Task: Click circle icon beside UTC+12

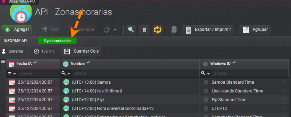Action: (x=206, y=108)
